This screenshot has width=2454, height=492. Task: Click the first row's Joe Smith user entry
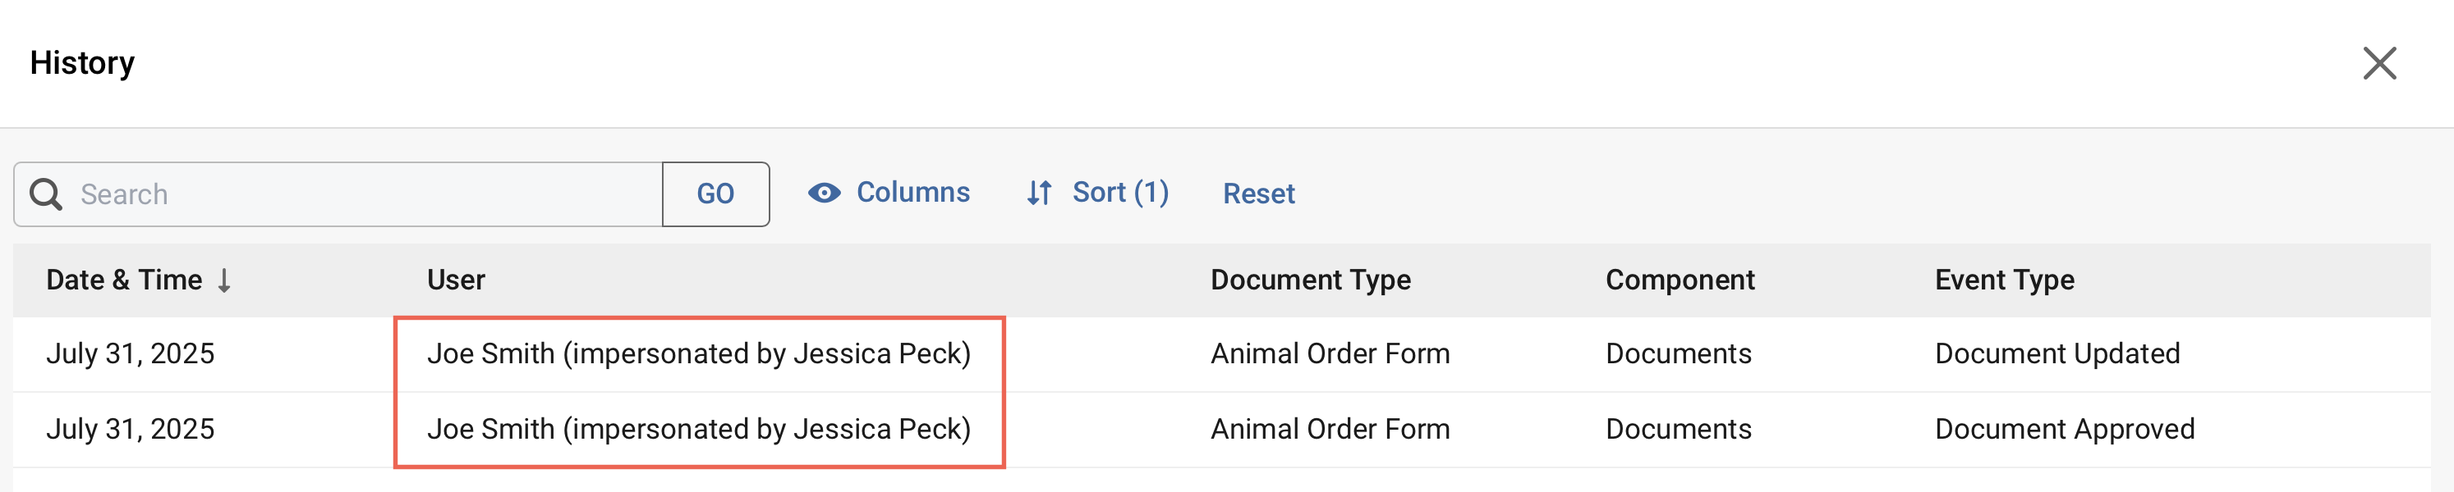click(x=698, y=354)
